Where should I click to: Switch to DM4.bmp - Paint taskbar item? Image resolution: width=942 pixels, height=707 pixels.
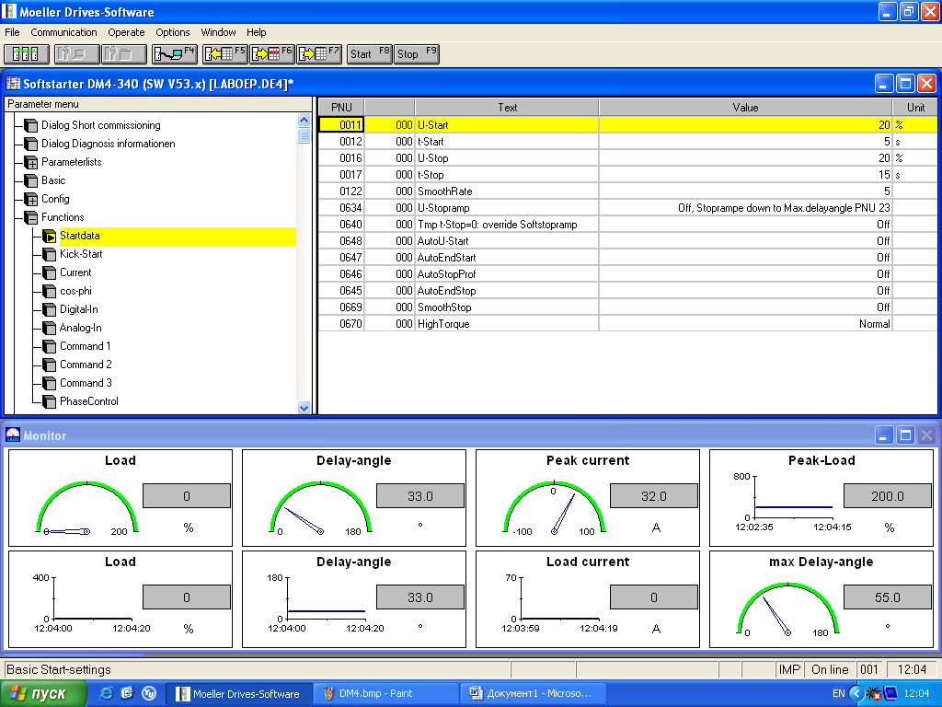[x=385, y=694]
